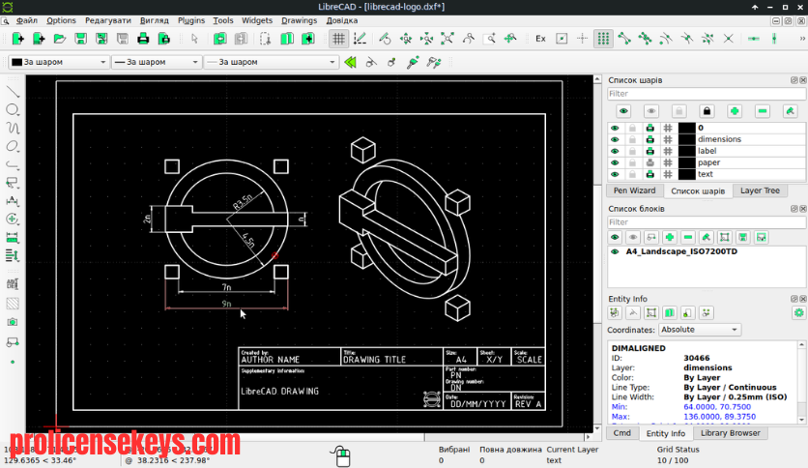This screenshot has width=808, height=468.
Task: Switch to the Library Browser tab
Action: (730, 433)
